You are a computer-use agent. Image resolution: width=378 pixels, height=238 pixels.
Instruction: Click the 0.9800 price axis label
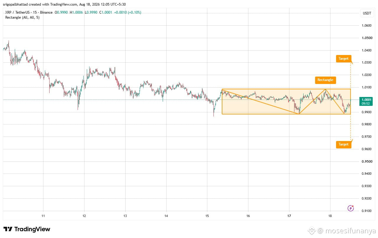coord(366,124)
